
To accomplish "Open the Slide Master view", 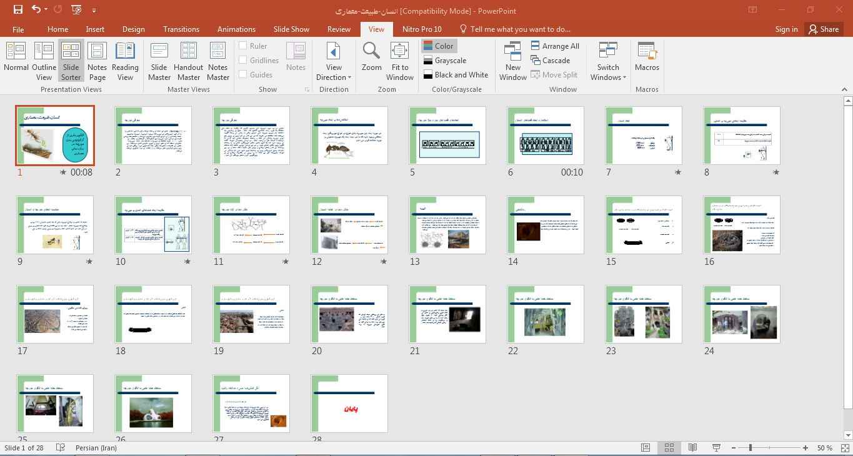I will click(159, 61).
